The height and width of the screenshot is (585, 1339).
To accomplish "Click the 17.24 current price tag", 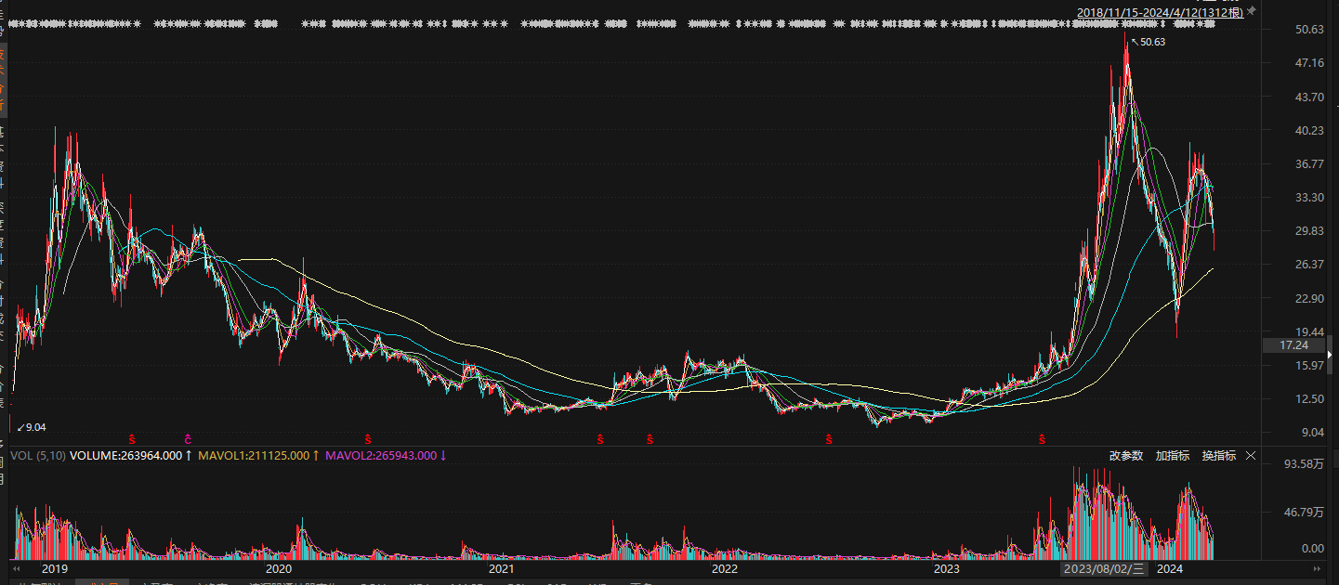I will 1293,345.
